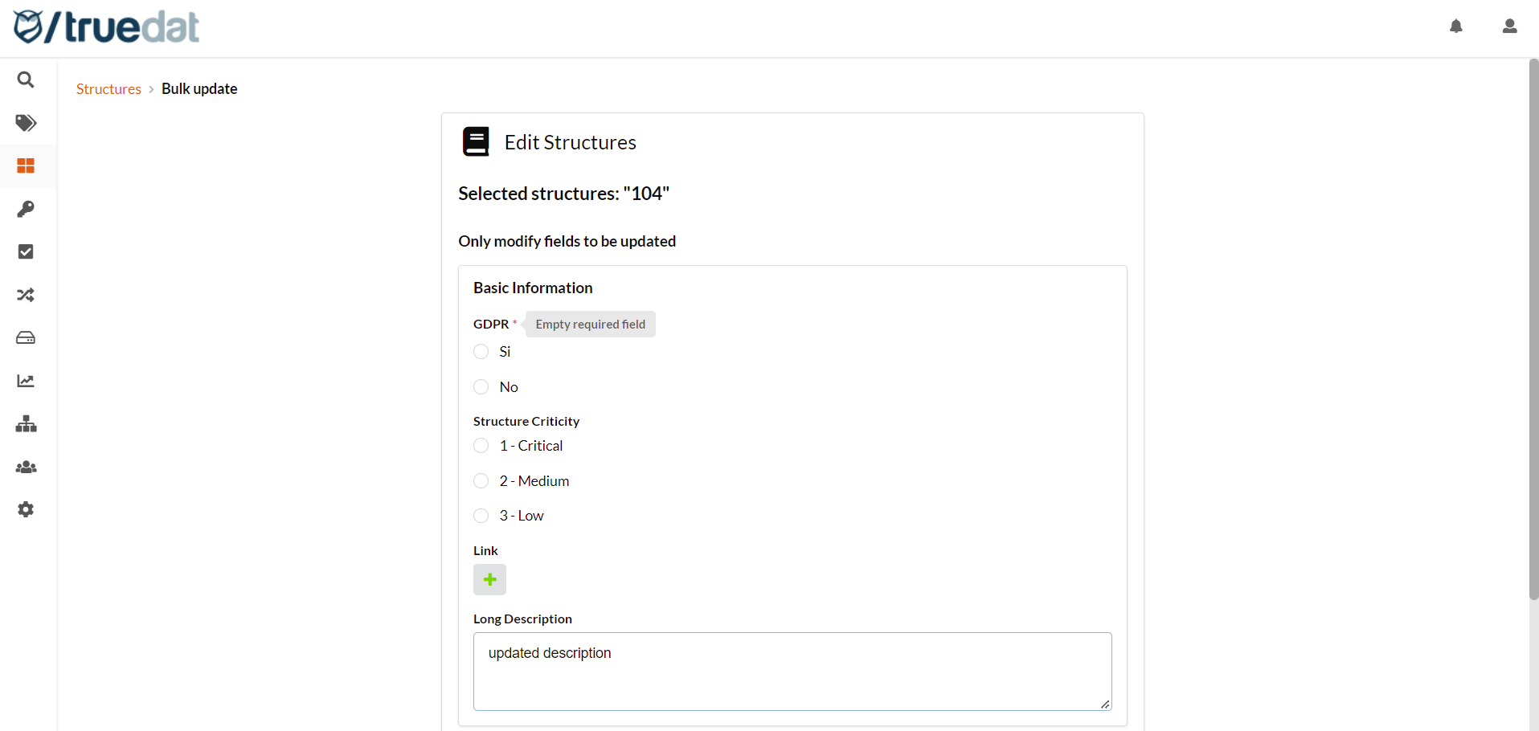Viewport: 1539px width, 731px height.
Task: Select GDPR option No
Action: 481,387
